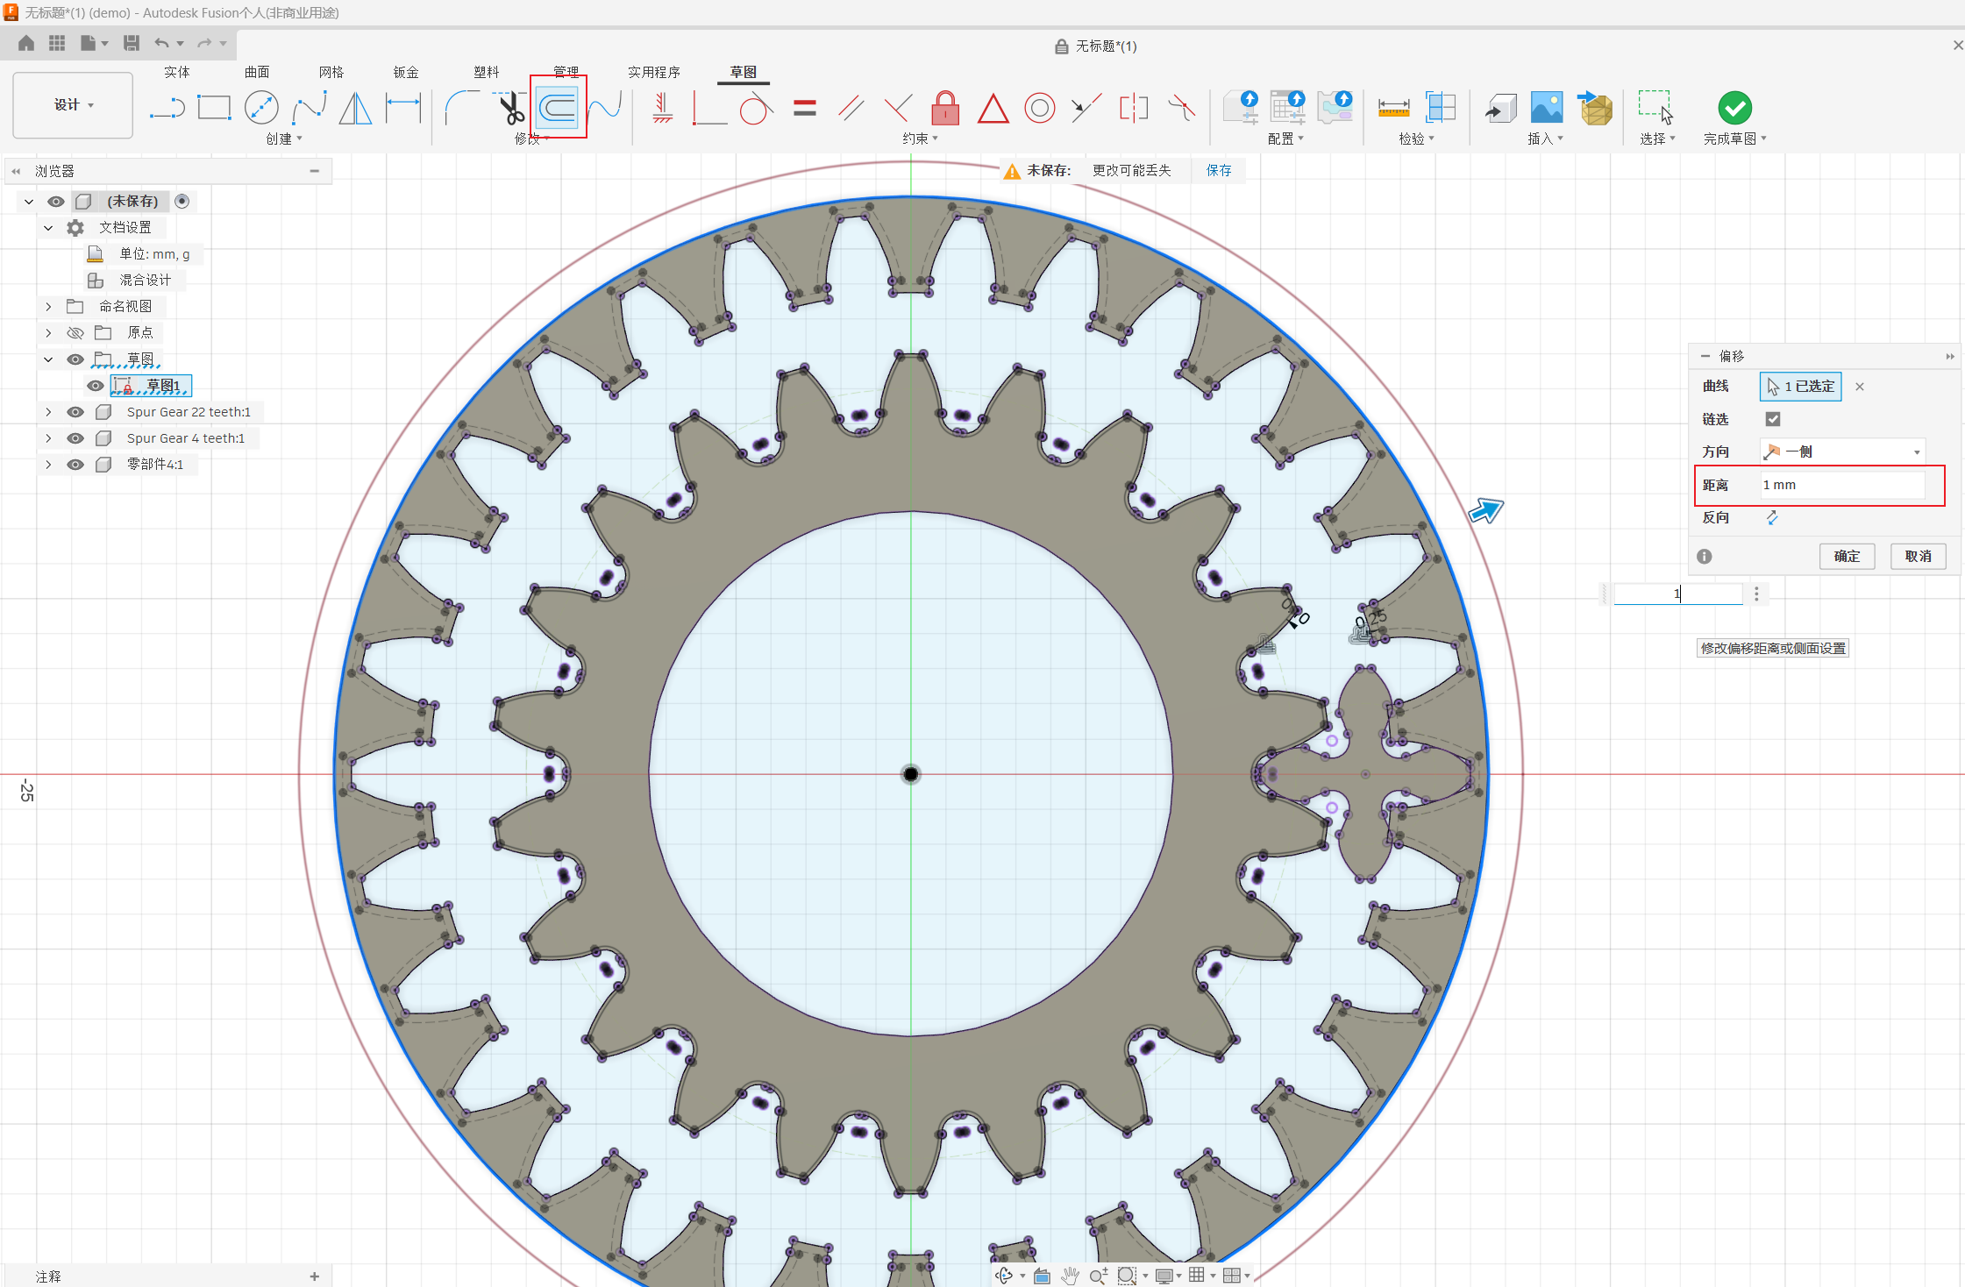Clear the 曲线 selection with X
The height and width of the screenshot is (1287, 1965).
coord(1860,387)
